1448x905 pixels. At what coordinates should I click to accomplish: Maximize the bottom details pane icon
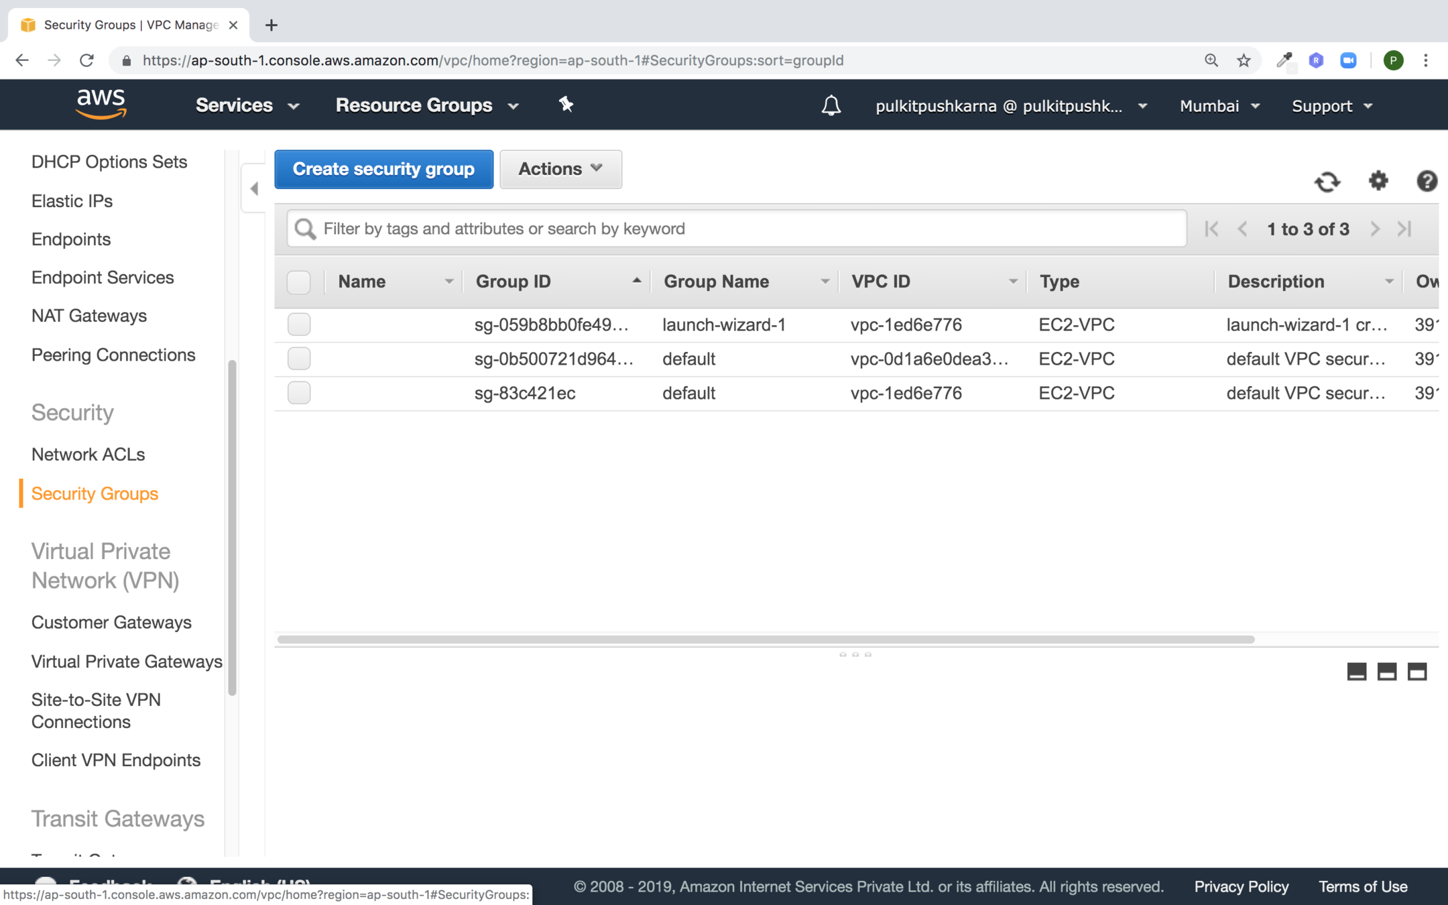tap(1416, 672)
